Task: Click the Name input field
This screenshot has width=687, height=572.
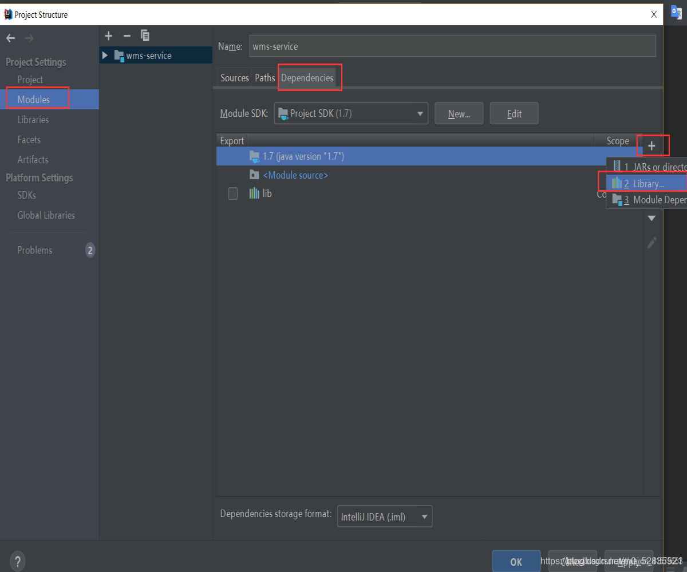Action: 452,46
